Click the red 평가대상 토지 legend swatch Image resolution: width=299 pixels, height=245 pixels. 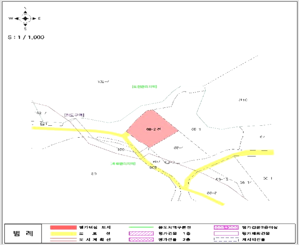click(63, 227)
